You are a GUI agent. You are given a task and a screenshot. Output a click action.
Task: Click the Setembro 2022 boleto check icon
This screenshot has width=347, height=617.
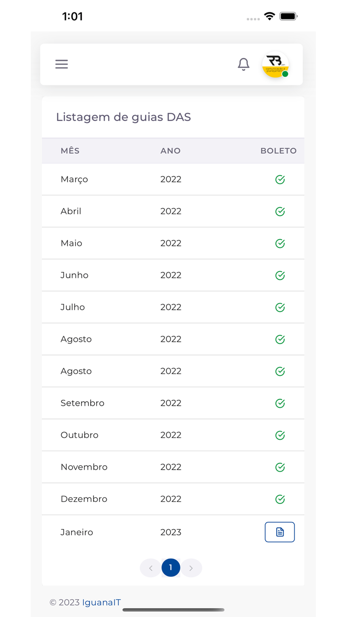click(x=280, y=404)
